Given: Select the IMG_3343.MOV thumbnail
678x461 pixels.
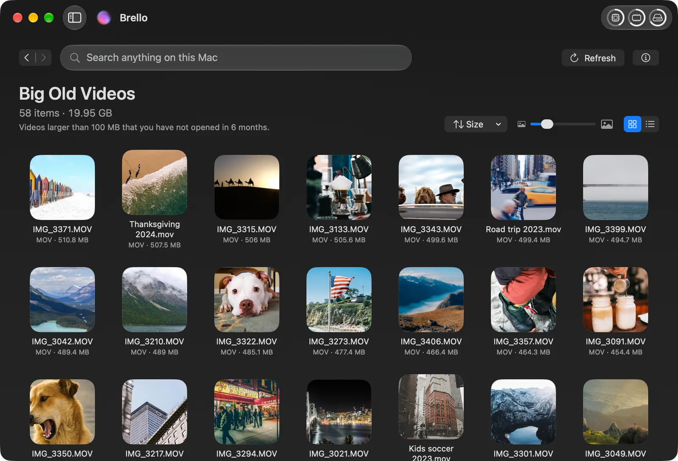Looking at the screenshot, I should 431,187.
